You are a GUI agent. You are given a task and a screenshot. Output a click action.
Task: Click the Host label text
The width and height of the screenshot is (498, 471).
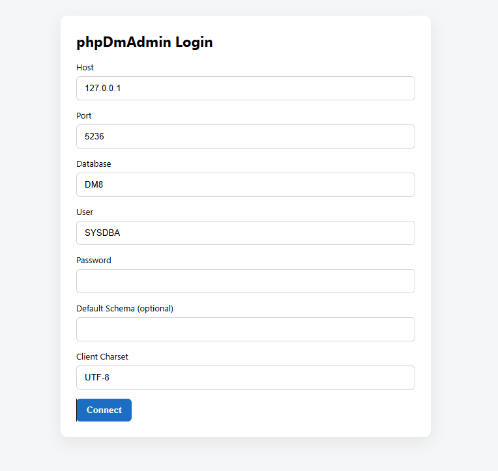[x=85, y=68]
